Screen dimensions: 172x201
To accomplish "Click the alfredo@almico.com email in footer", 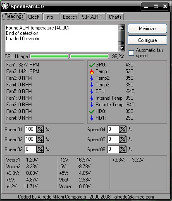I will [x=134, y=197].
